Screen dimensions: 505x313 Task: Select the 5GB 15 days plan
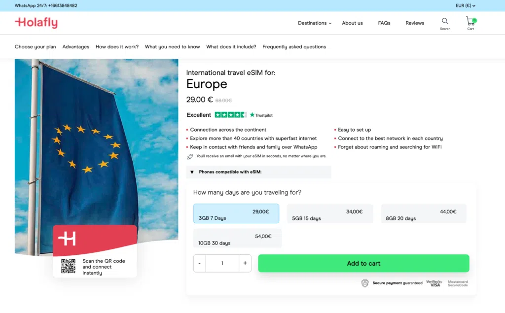330,214
